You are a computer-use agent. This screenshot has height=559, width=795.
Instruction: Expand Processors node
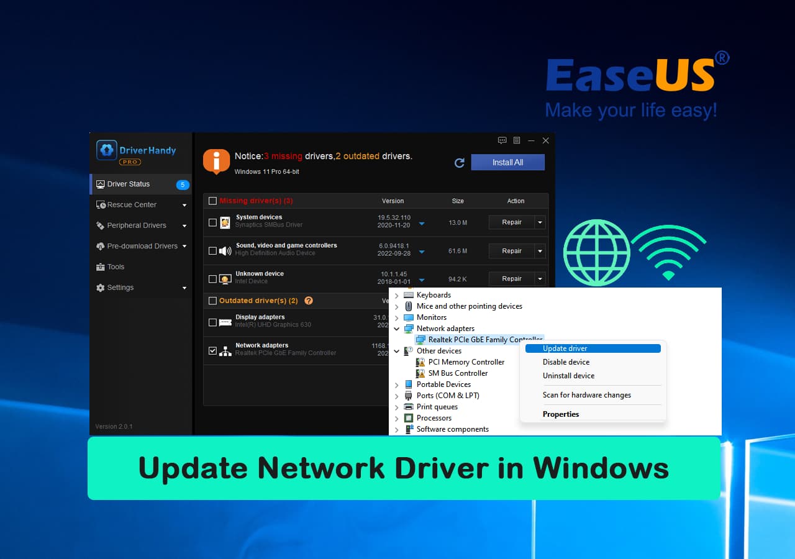click(397, 419)
